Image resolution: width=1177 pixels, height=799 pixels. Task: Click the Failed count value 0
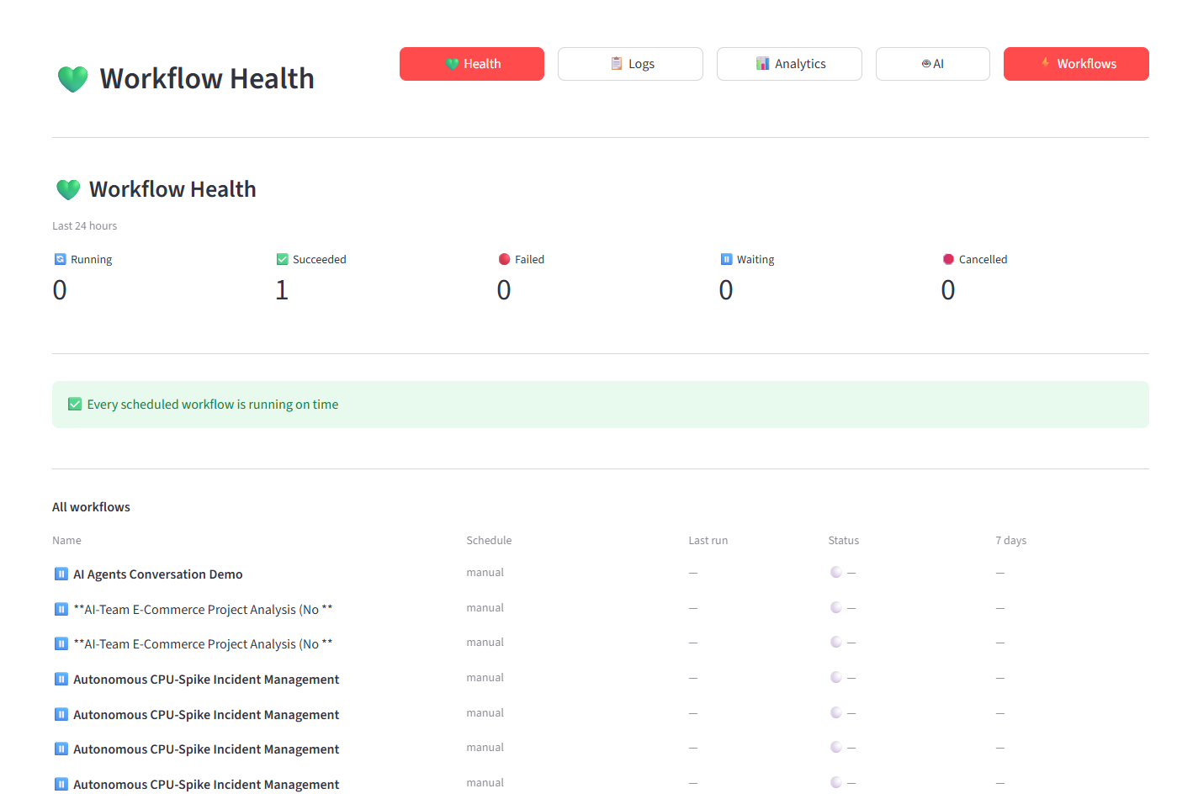(504, 290)
